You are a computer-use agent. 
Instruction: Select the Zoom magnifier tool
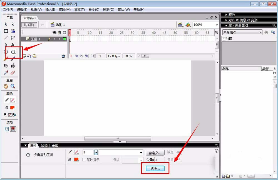tap(13, 86)
